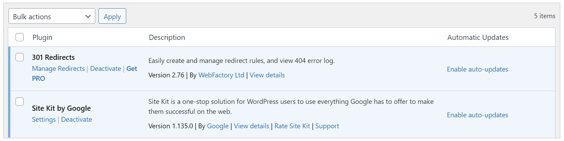Image resolution: width=564 pixels, height=141 pixels.
Task: Check the 301 Redirects plugin checkbox
Action: [20, 57]
